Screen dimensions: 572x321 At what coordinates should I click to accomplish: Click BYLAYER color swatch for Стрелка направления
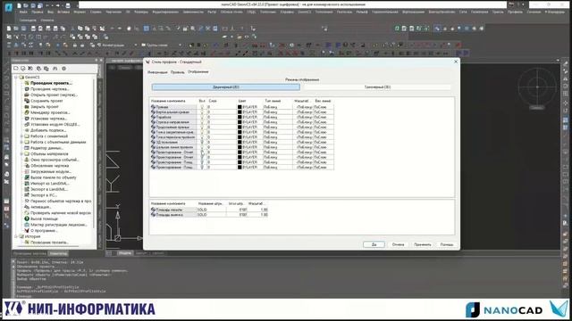click(x=240, y=122)
